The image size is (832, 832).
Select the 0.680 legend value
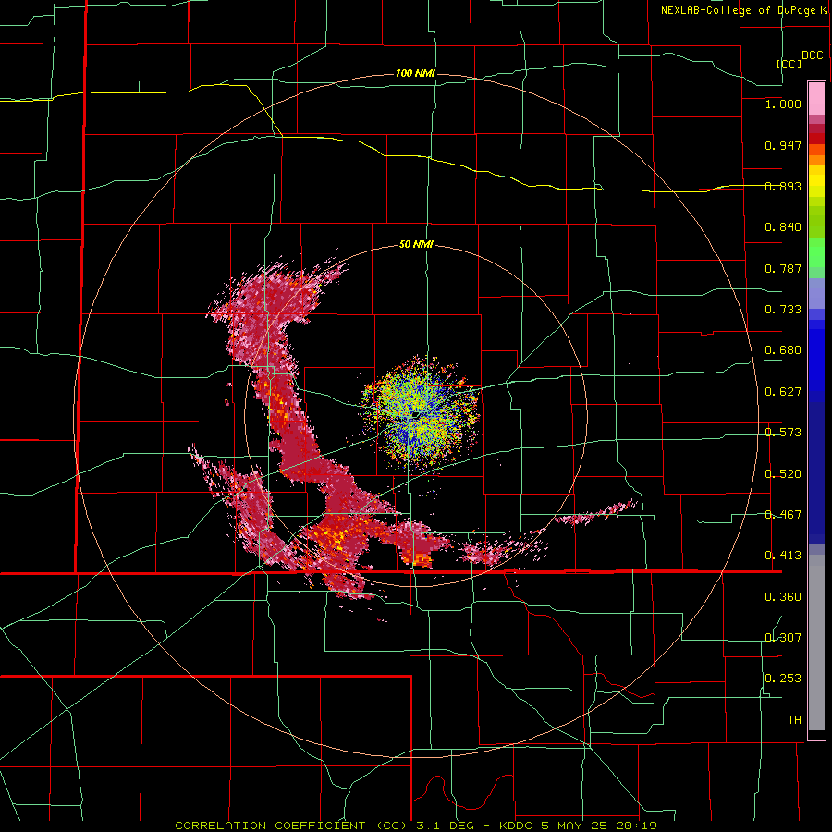click(x=783, y=350)
